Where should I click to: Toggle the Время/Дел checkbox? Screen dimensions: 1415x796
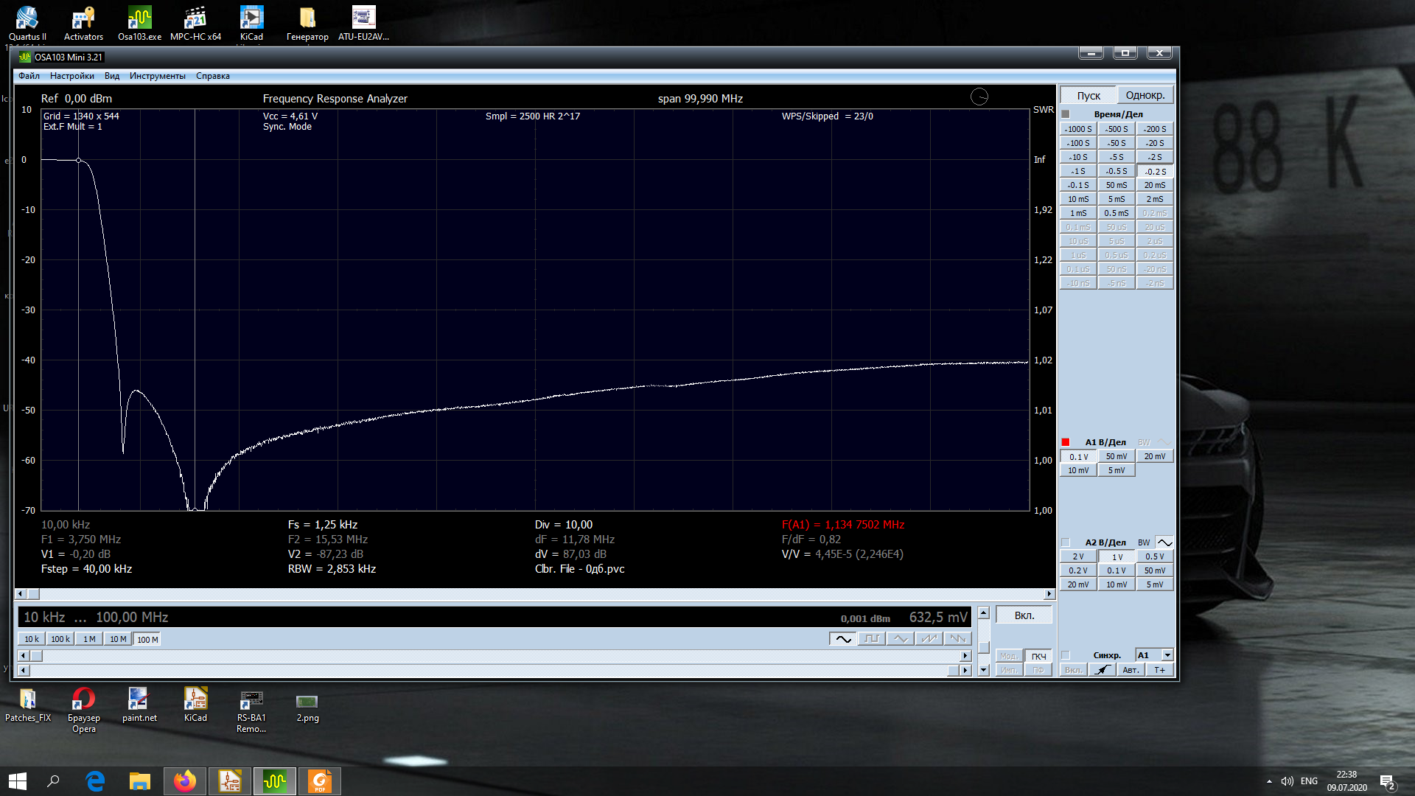coord(1066,114)
